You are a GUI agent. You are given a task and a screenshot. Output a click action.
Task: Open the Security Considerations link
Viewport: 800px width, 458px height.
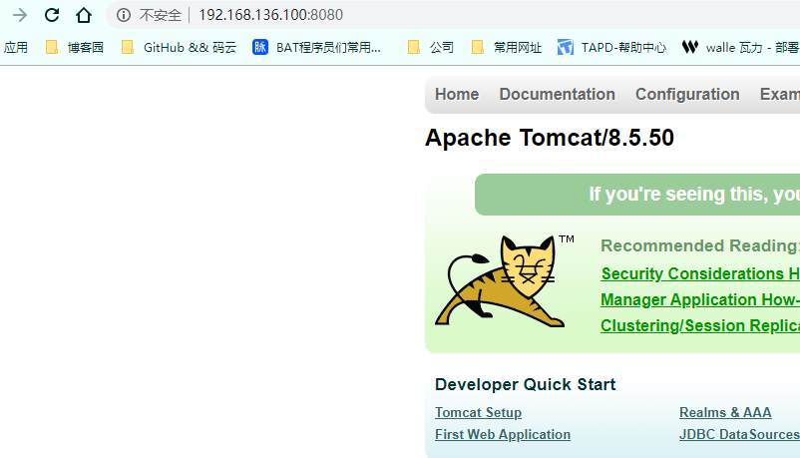[700, 273]
